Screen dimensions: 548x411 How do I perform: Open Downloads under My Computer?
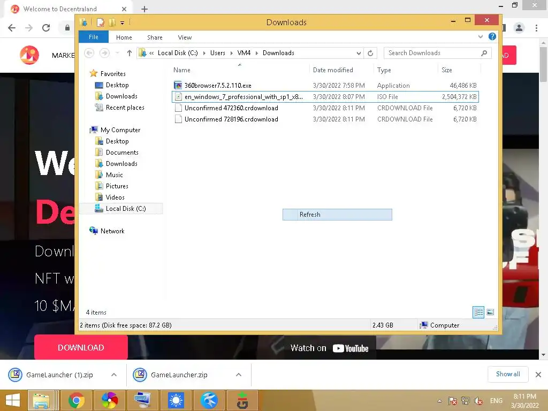pyautogui.click(x=121, y=164)
